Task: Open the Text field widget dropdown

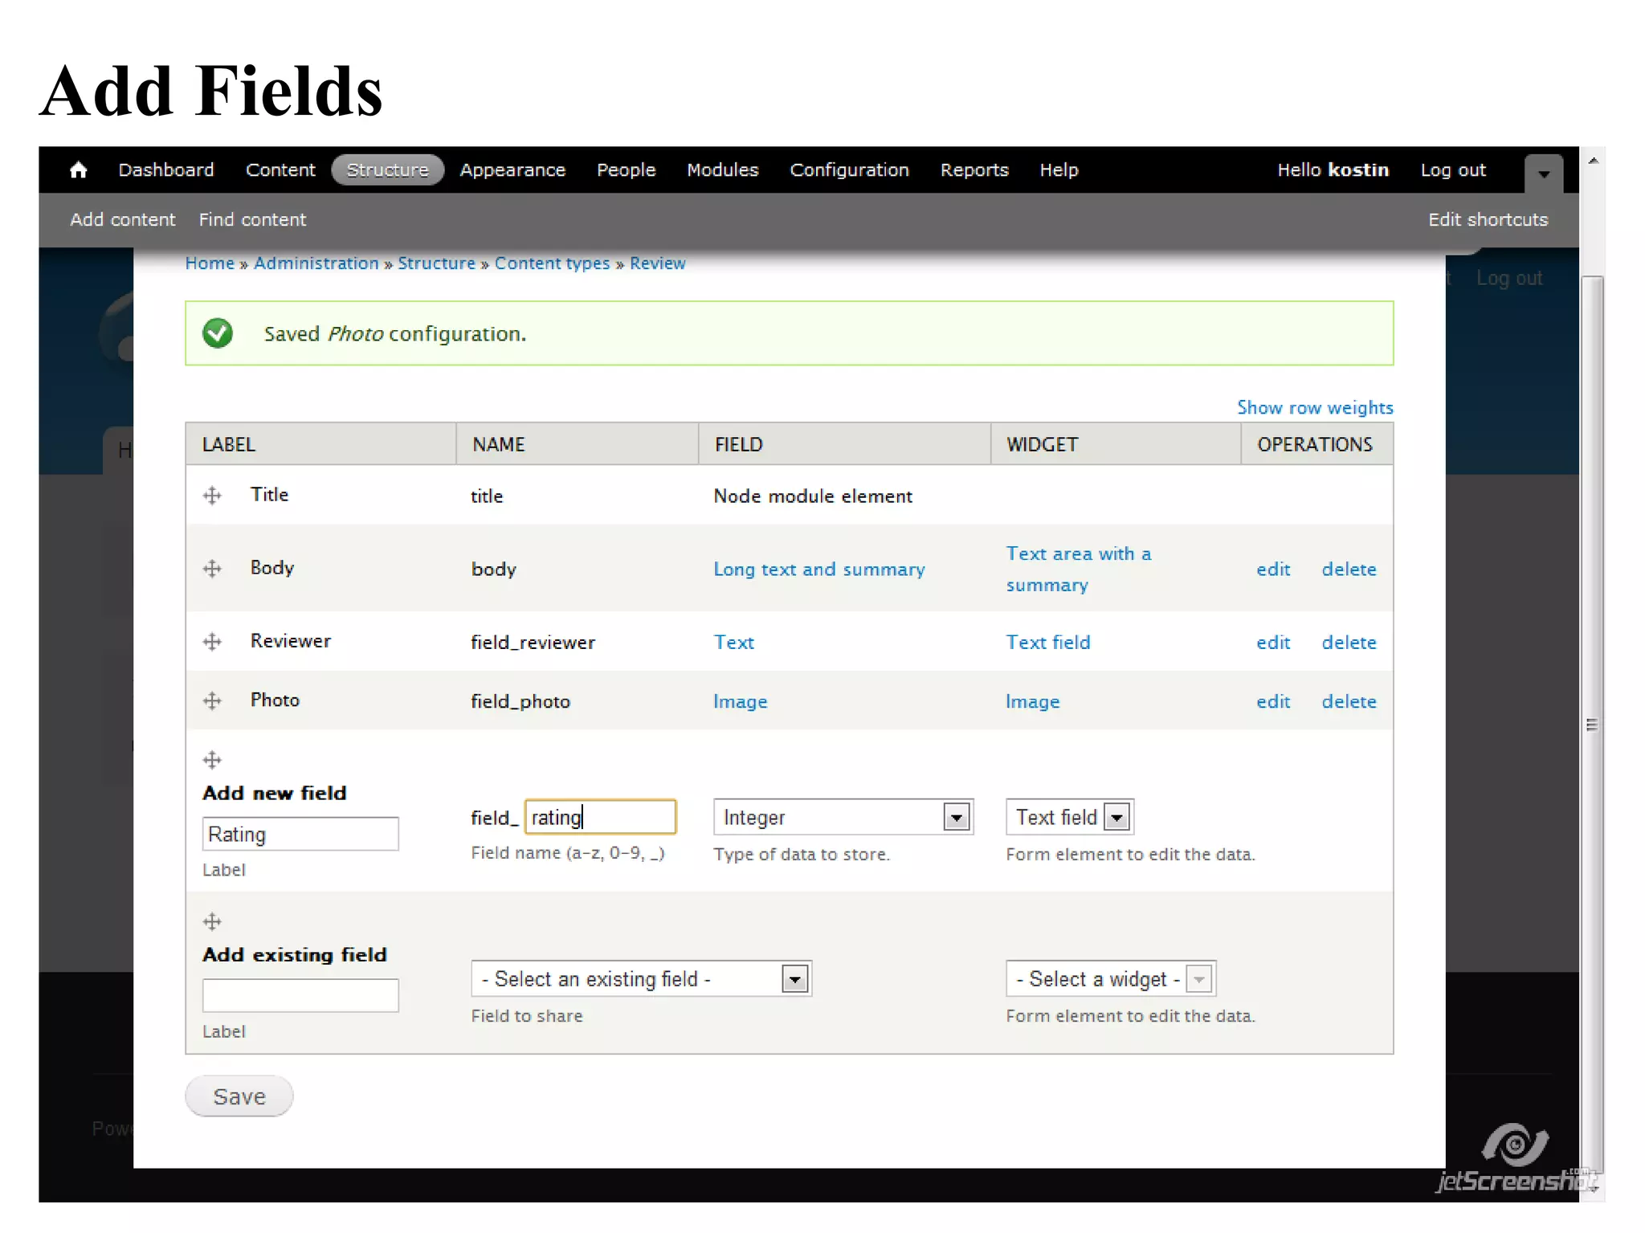Action: [x=1069, y=818]
